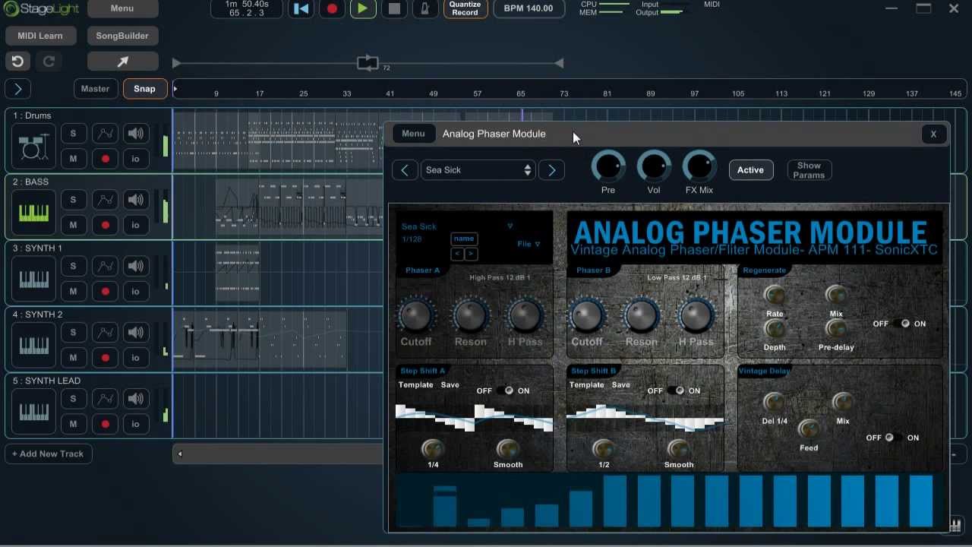The width and height of the screenshot is (972, 547).
Task: Toggle the metronome icon
Action: (x=425, y=9)
